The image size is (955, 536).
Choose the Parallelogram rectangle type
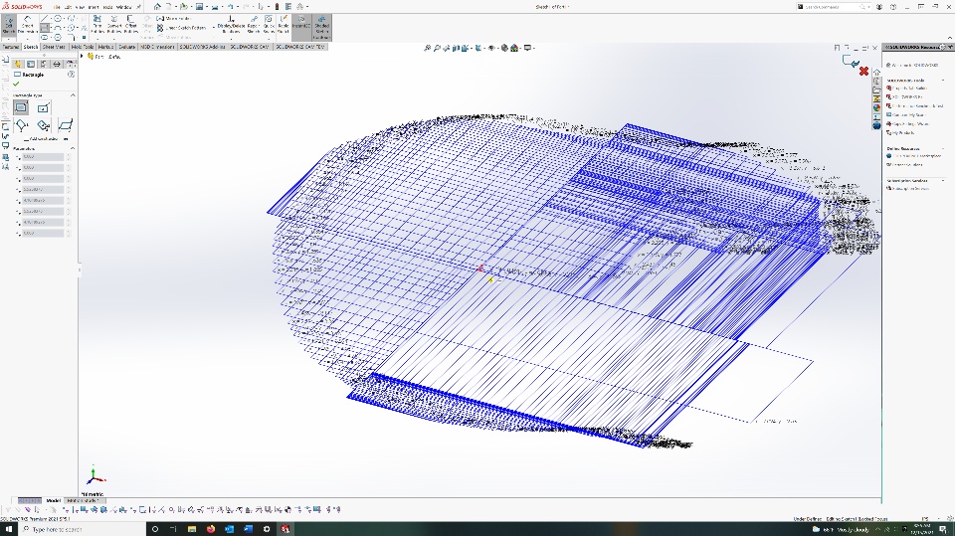pyautogui.click(x=66, y=125)
